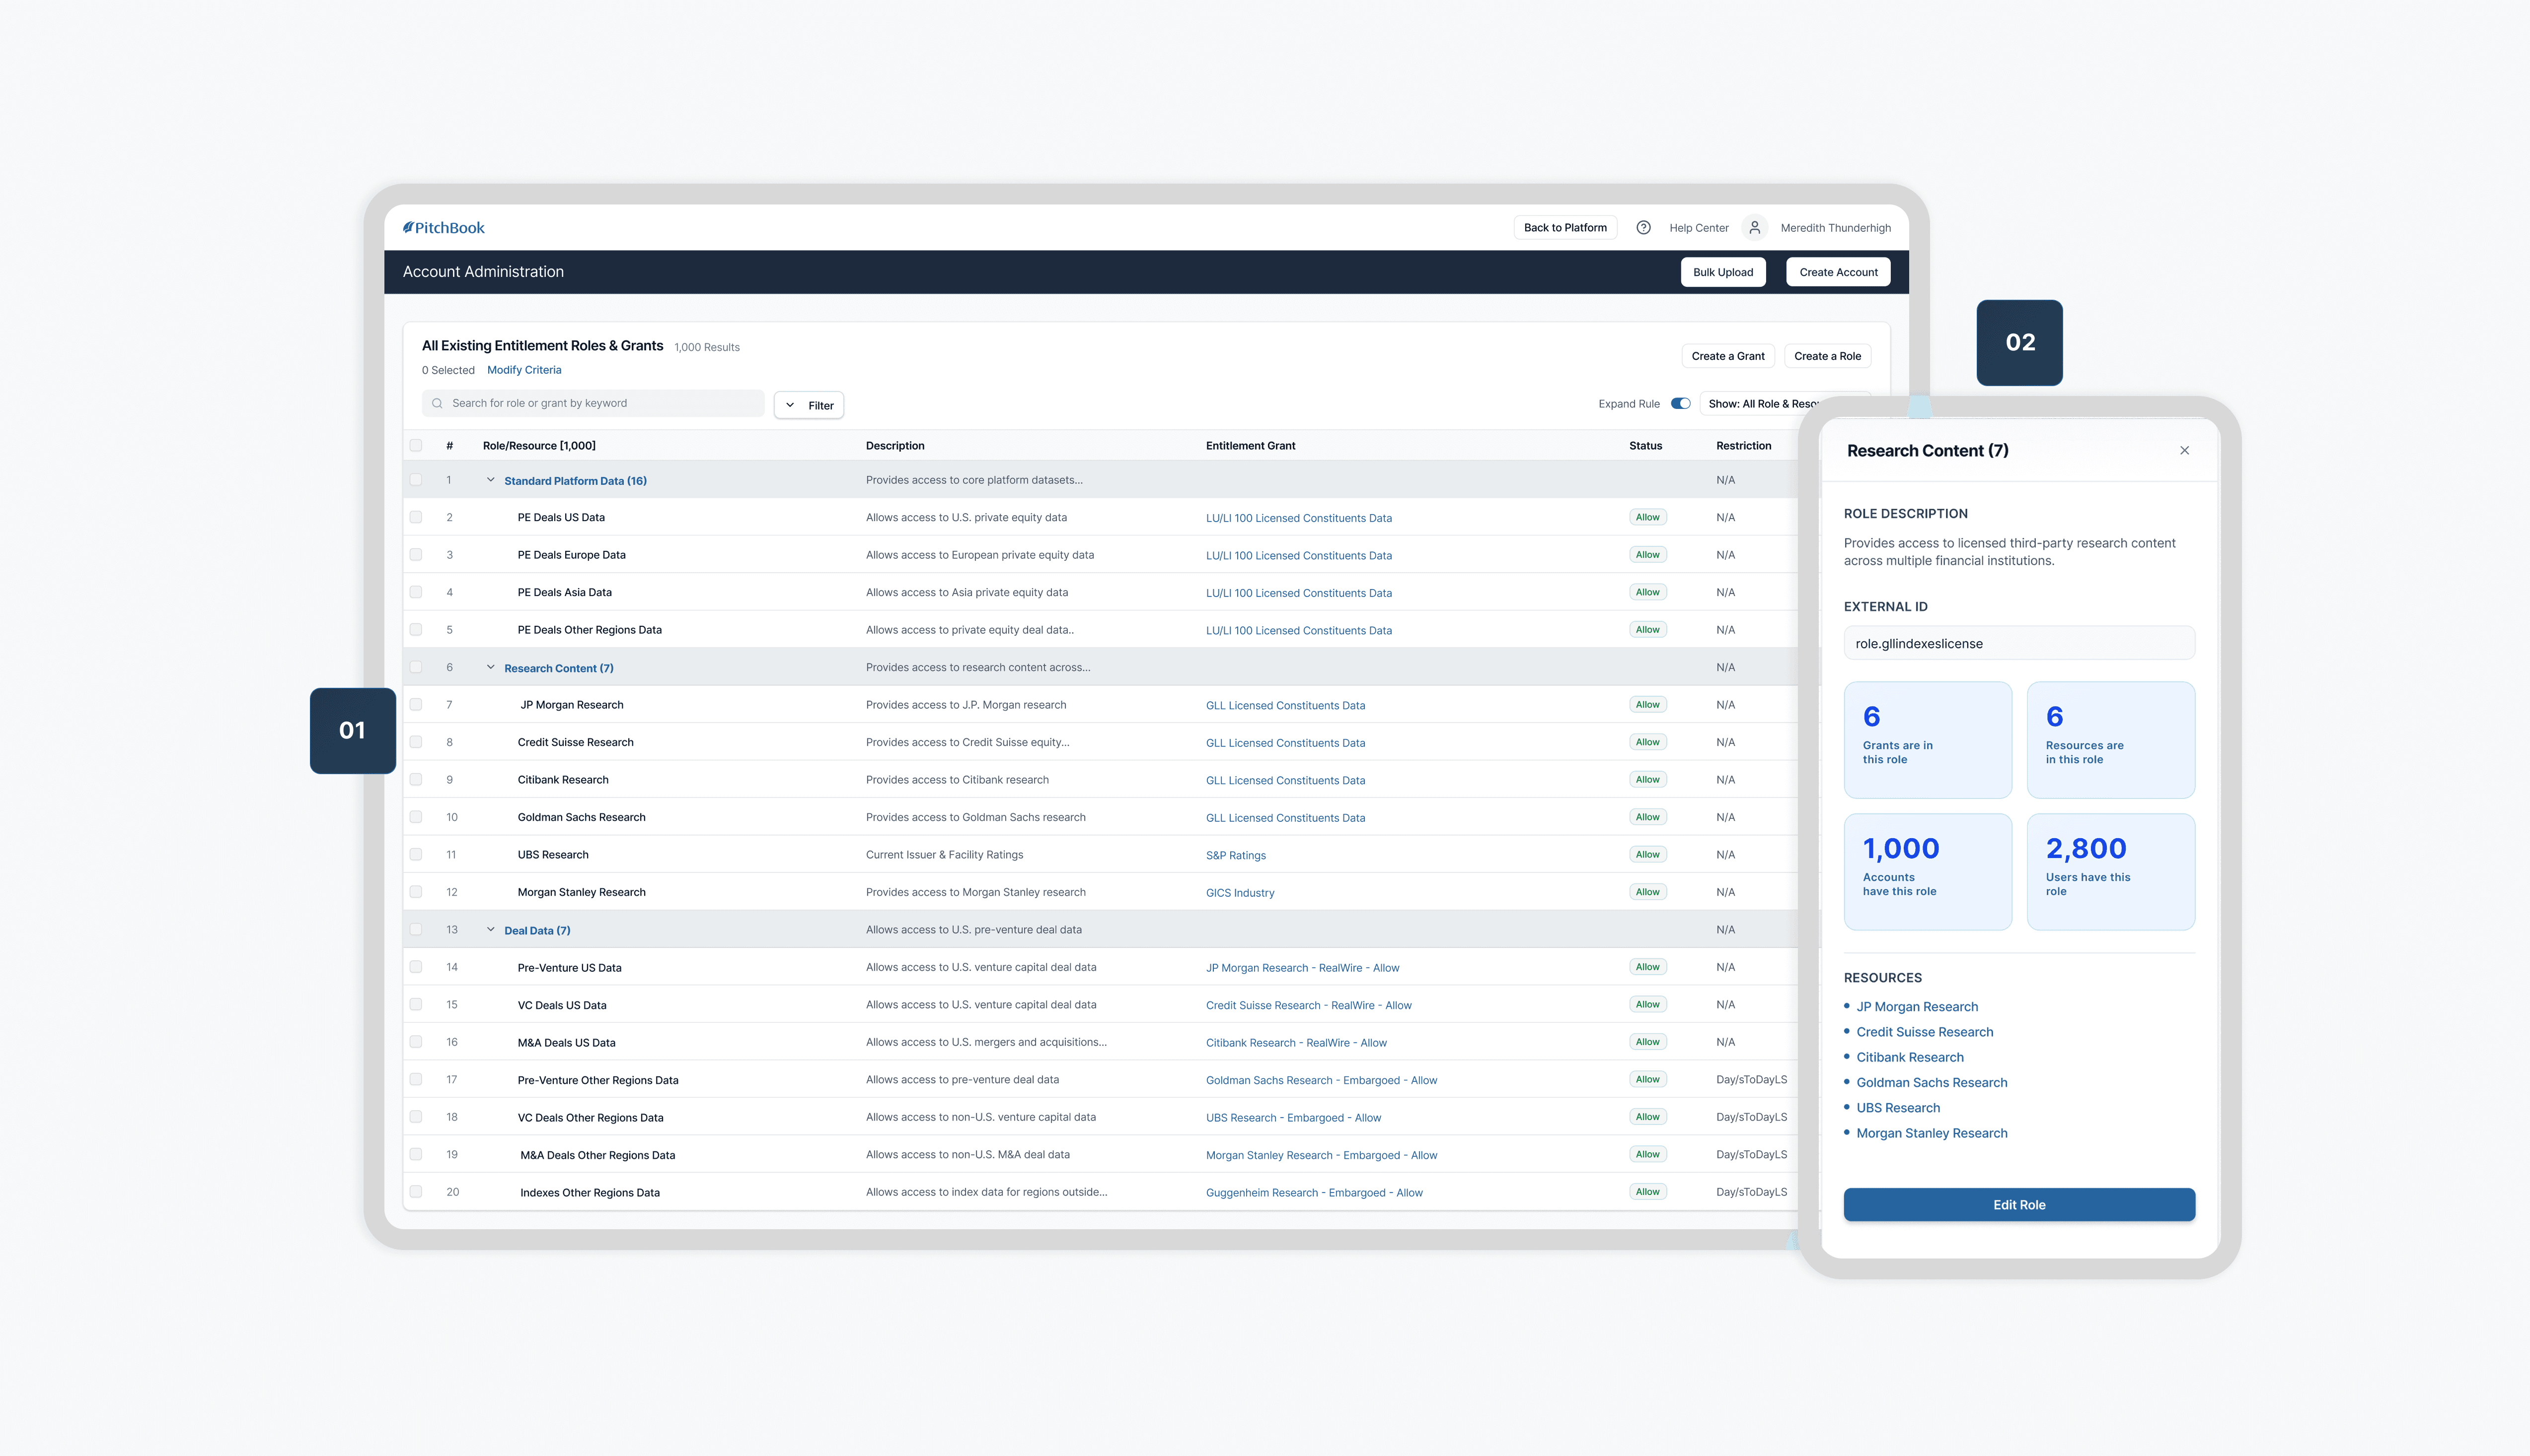2530x1456 pixels.
Task: Click the PitchBook logo
Action: tap(444, 228)
